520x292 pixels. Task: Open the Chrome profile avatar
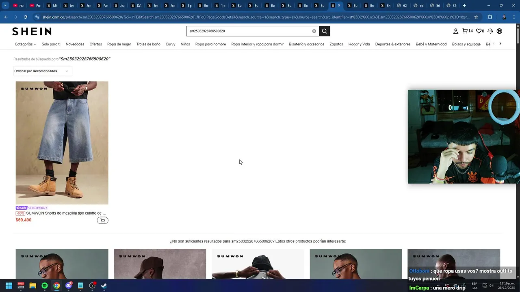504,17
